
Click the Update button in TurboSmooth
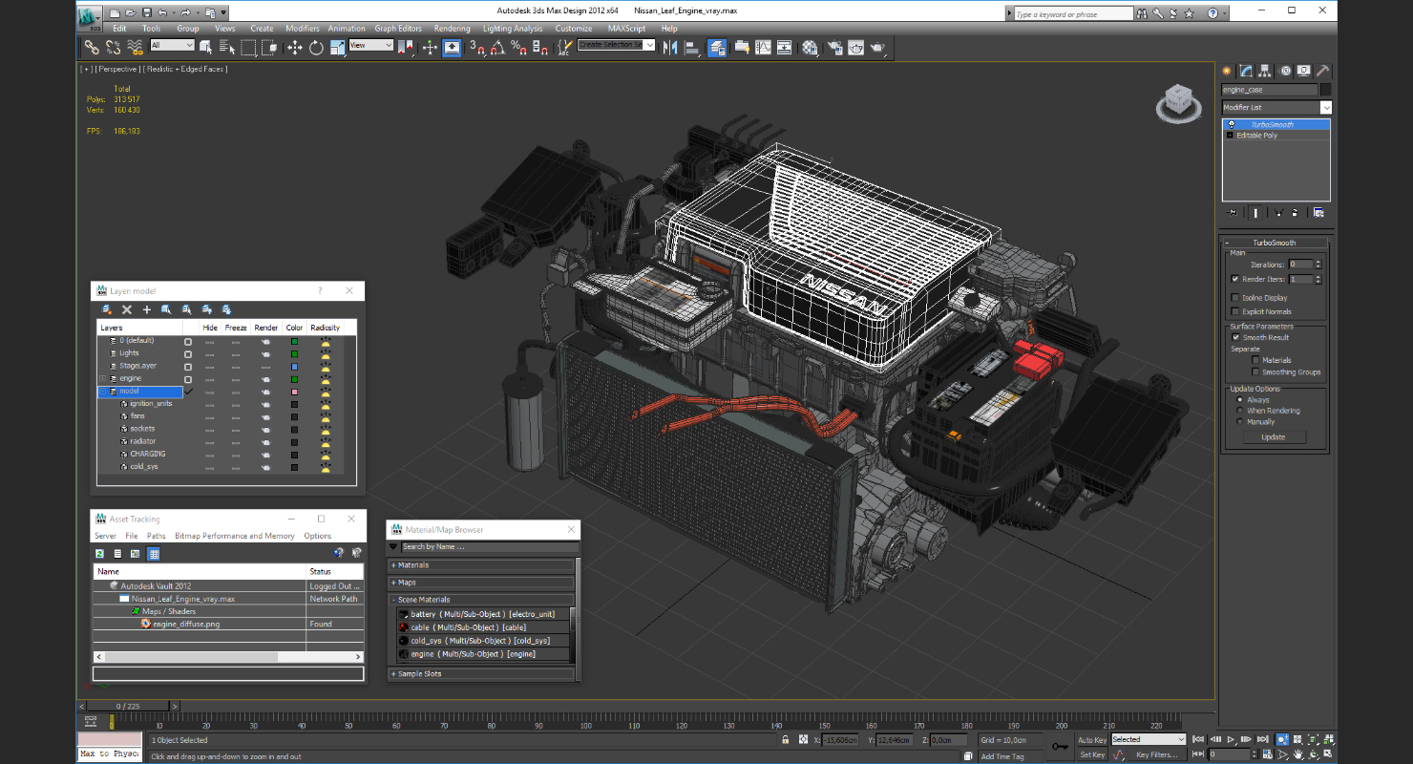(x=1273, y=436)
